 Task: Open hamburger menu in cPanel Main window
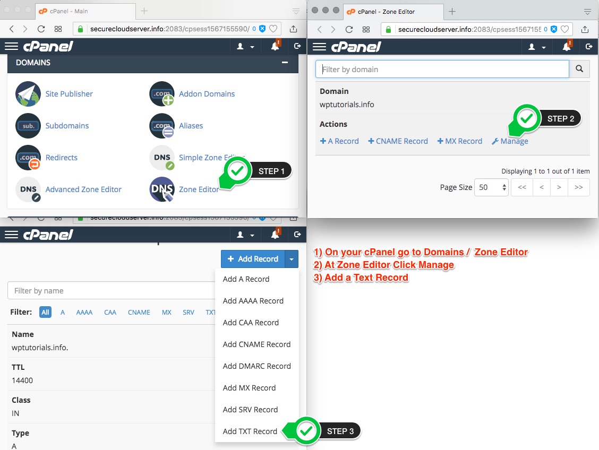tap(12, 47)
